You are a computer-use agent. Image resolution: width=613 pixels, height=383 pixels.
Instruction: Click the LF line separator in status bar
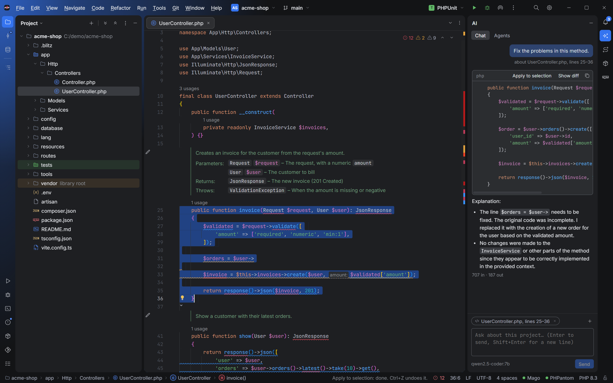point(468,378)
